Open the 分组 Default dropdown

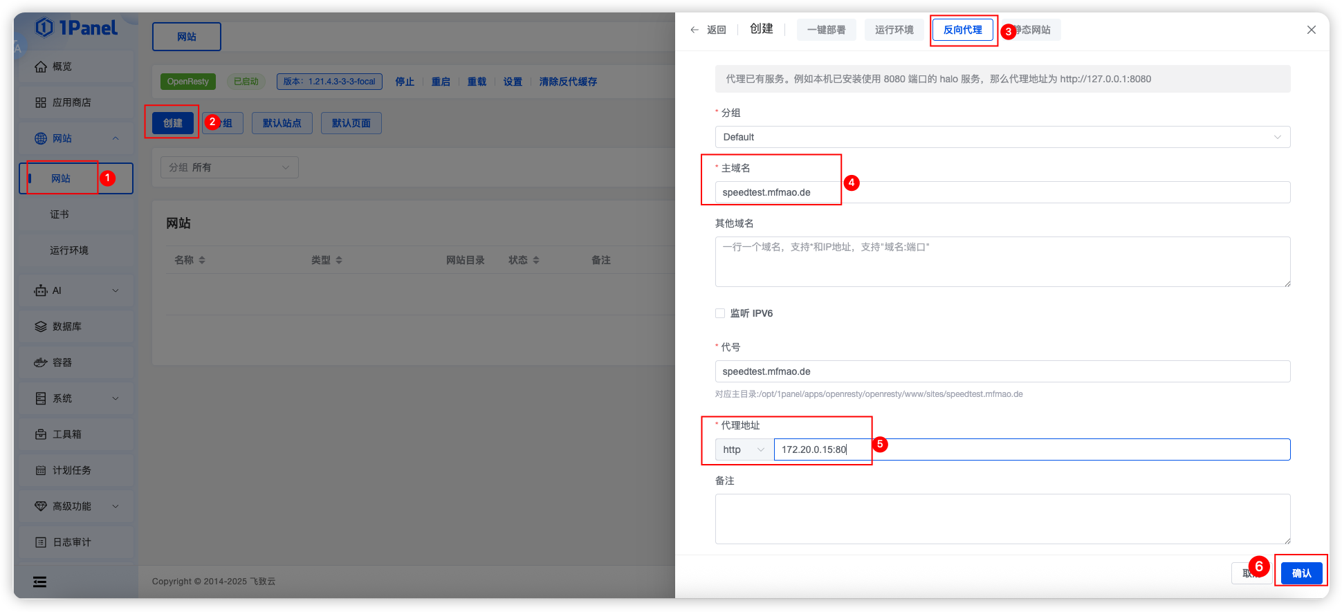pos(1002,137)
